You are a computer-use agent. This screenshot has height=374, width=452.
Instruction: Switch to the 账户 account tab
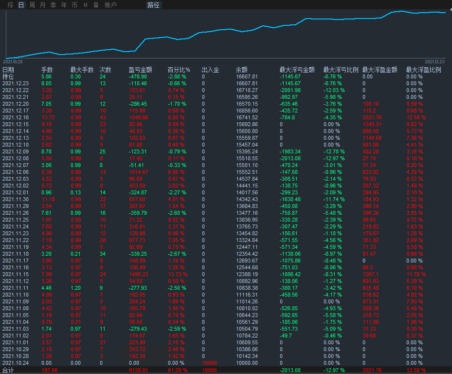coord(110,5)
